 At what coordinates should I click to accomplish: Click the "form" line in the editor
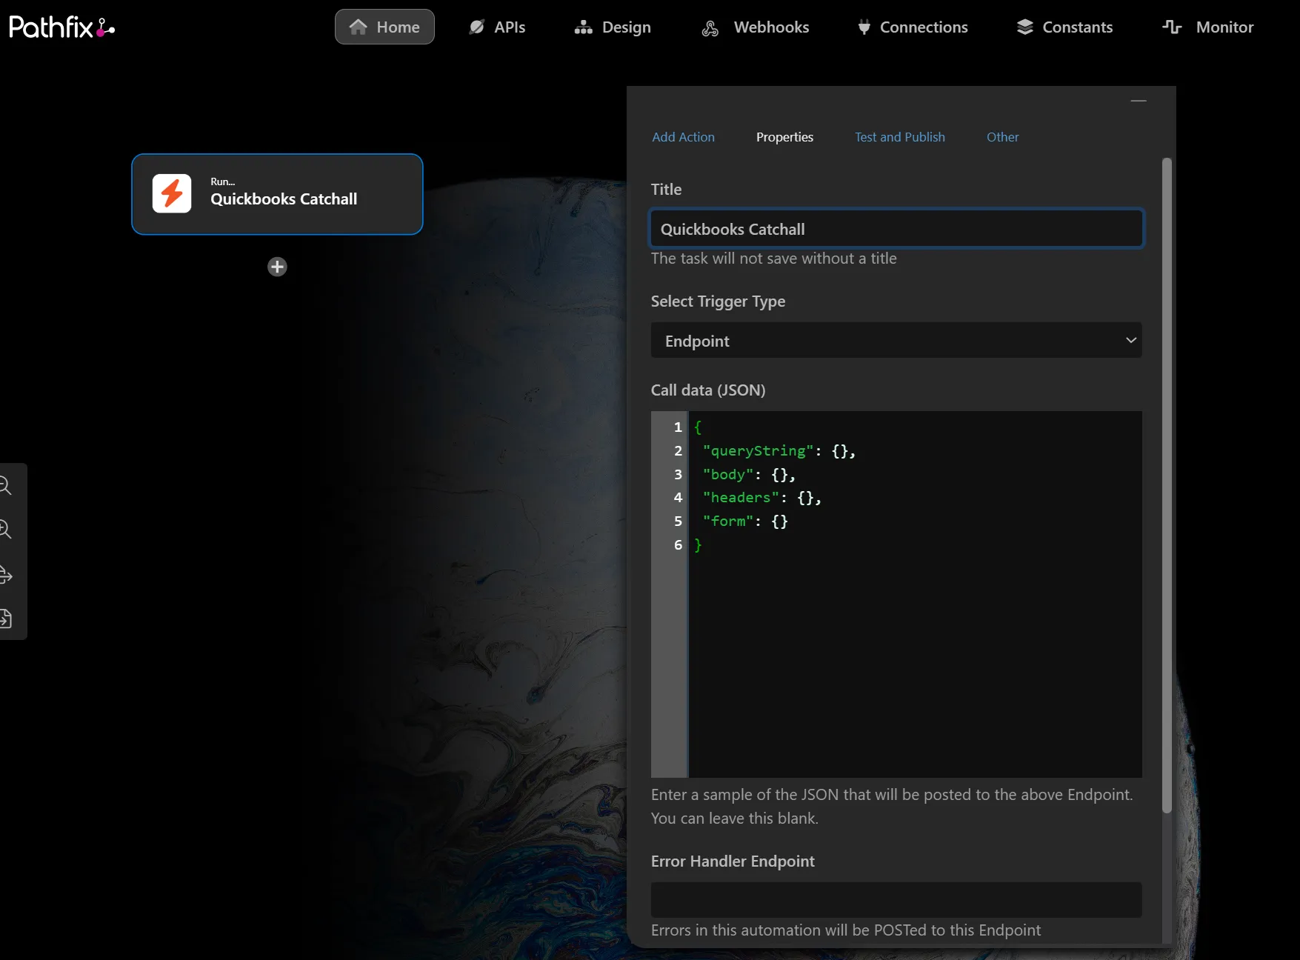pos(745,521)
